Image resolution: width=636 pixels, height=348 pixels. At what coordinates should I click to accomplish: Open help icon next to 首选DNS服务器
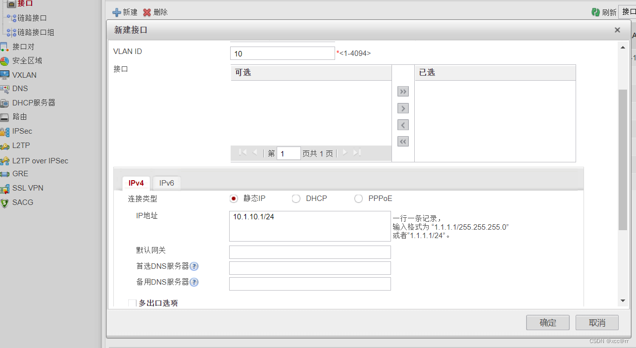(194, 266)
